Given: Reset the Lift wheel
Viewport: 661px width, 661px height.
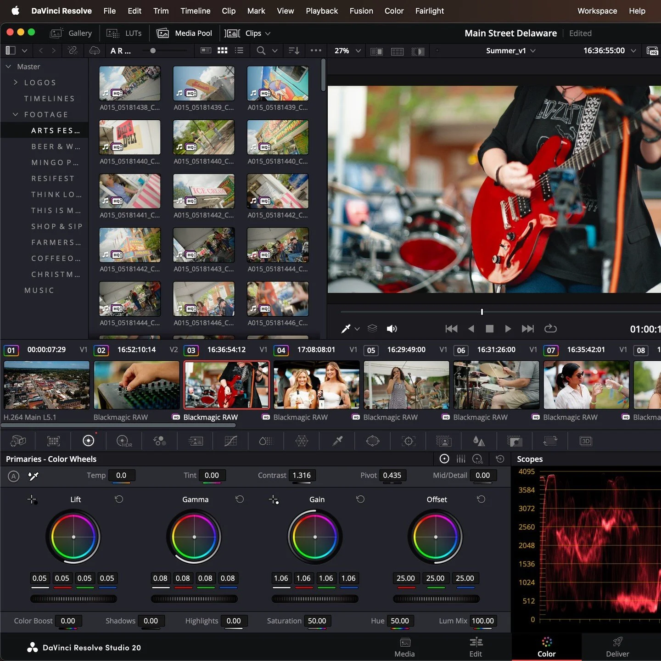Looking at the screenshot, I should 119,499.
